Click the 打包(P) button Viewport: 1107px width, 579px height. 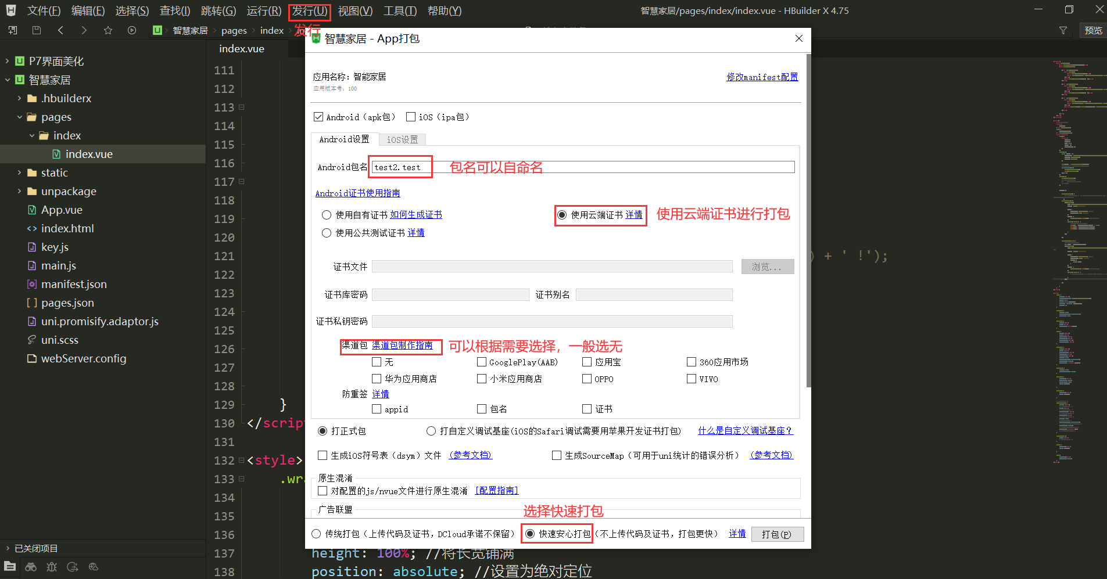coord(777,534)
